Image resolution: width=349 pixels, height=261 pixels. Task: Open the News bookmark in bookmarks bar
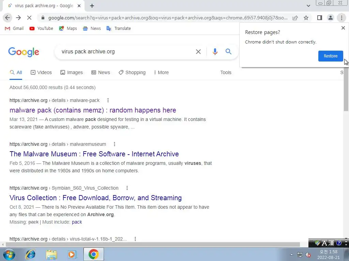pyautogui.click(x=92, y=29)
